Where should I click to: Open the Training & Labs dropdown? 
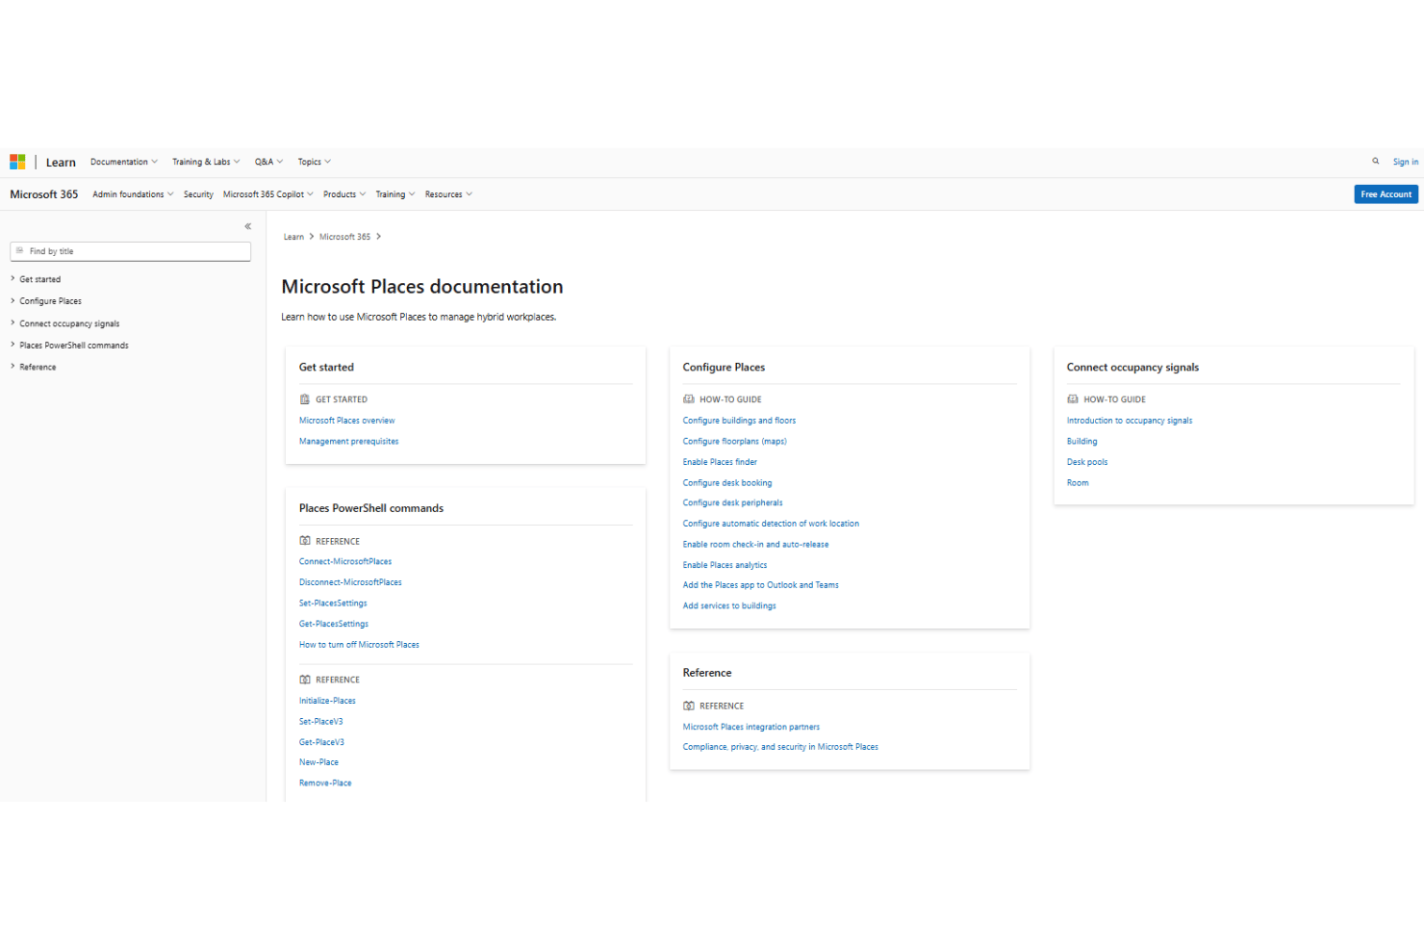click(x=206, y=162)
